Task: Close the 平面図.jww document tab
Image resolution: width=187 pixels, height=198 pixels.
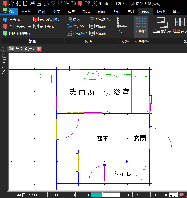Action: (x=39, y=49)
